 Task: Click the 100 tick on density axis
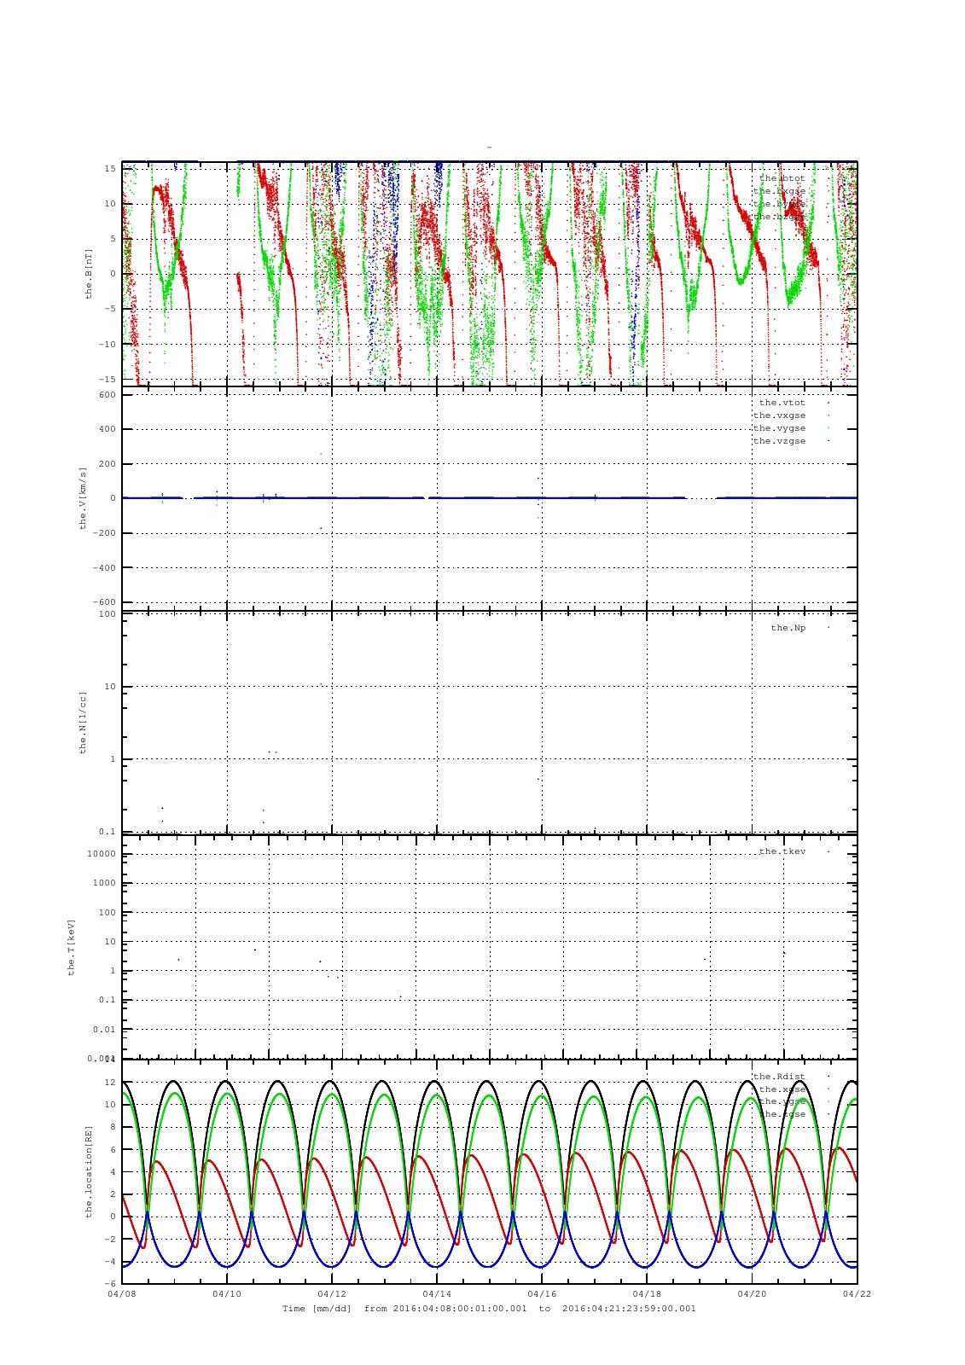[x=107, y=614]
